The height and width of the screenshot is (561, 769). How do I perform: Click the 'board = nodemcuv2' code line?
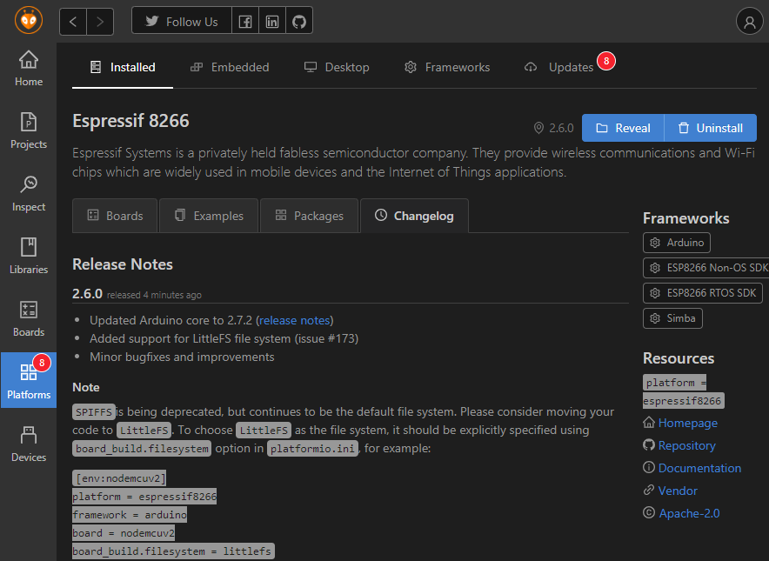(124, 533)
